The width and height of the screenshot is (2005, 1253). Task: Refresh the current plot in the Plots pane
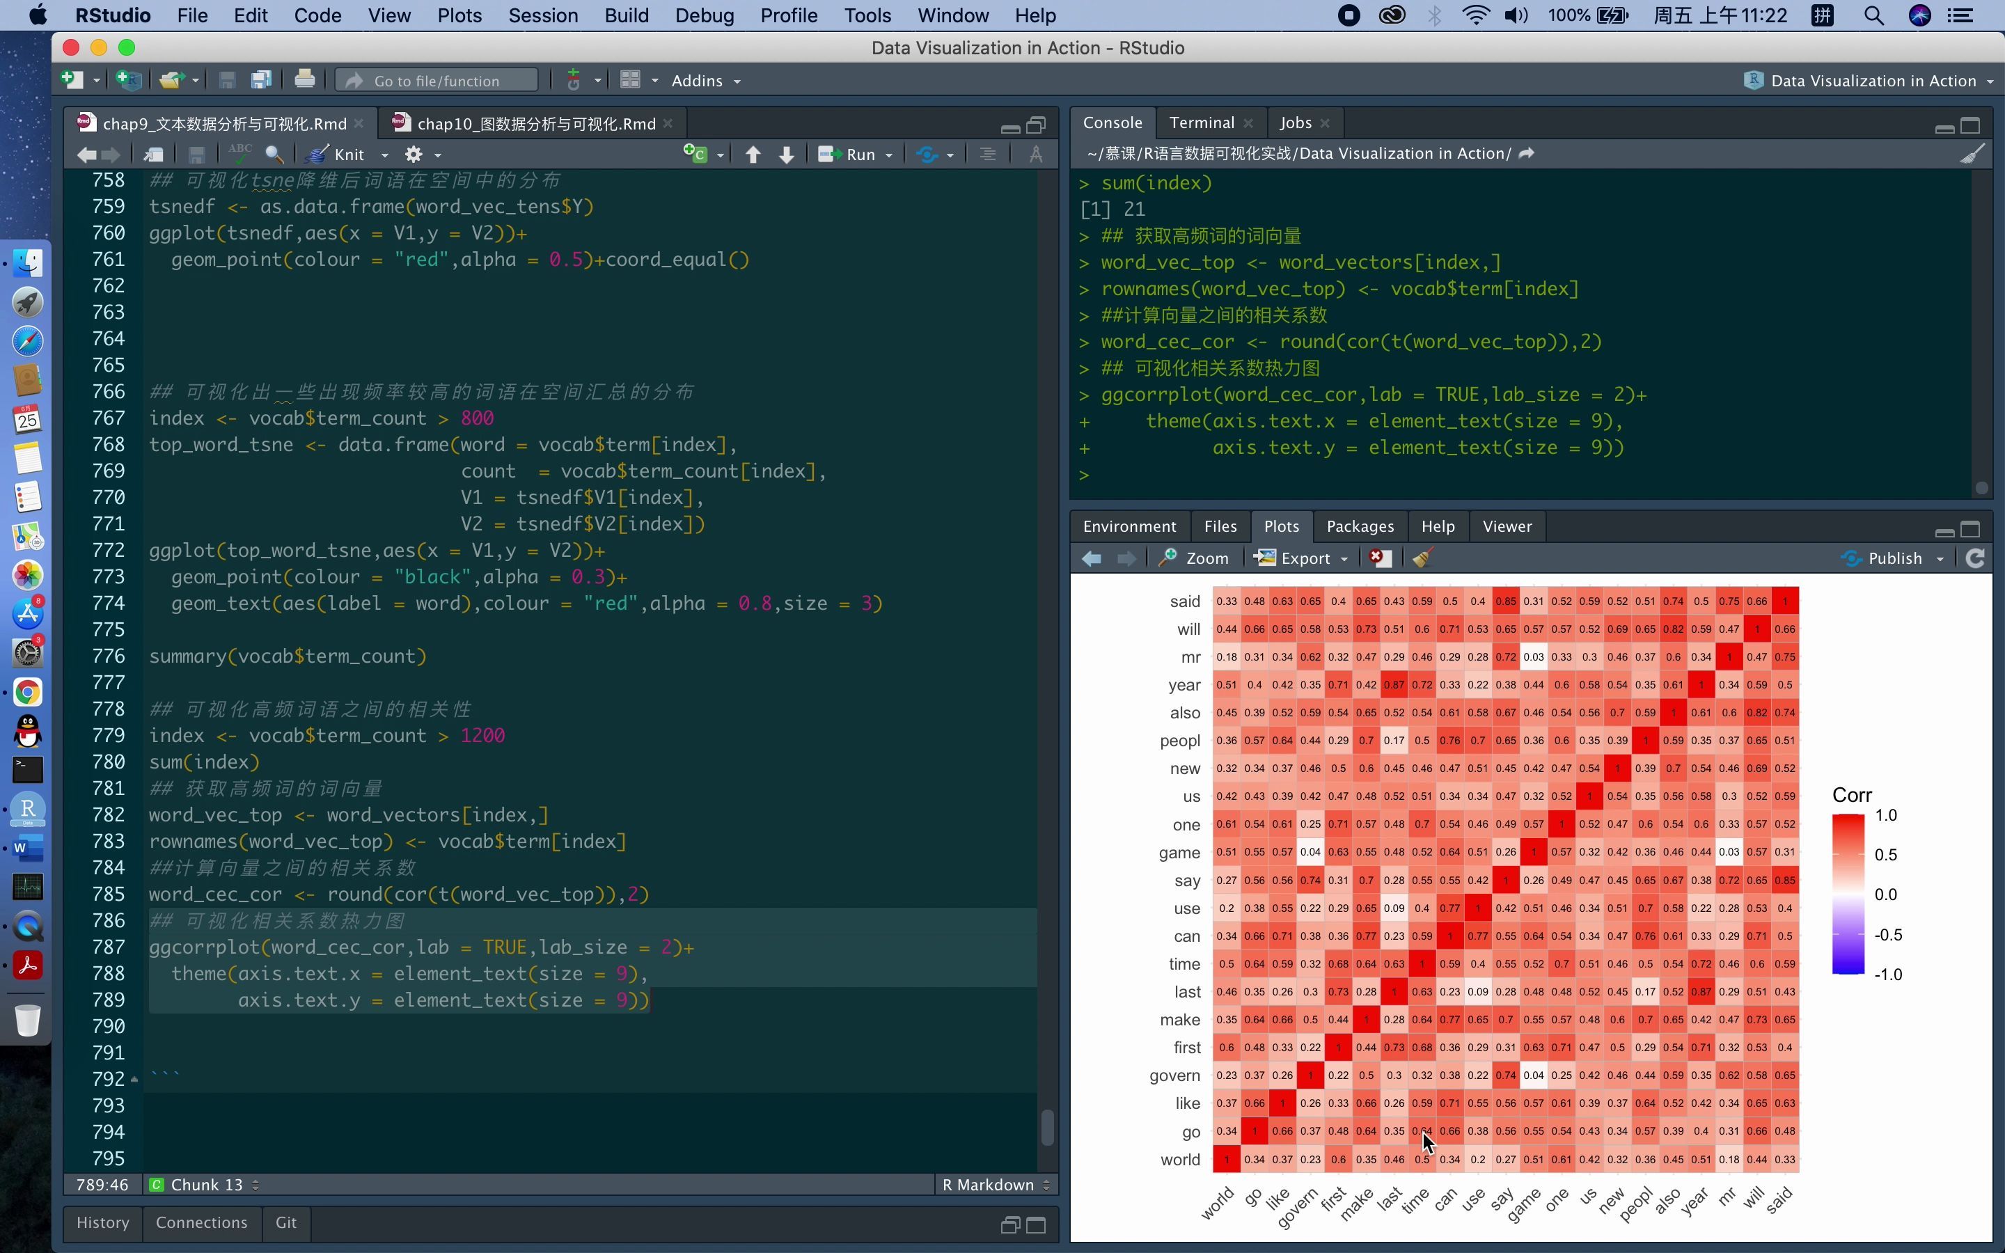(1975, 558)
